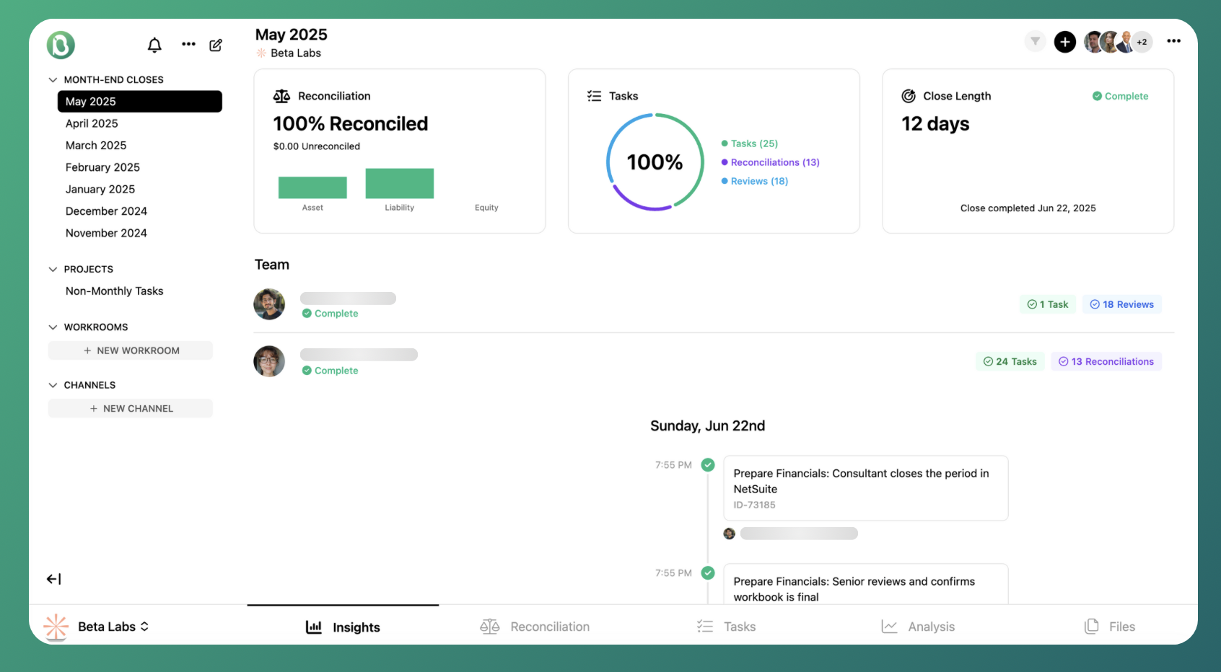Open the top-right ellipsis menu
Viewport: 1221px width, 672px height.
pos(1174,41)
